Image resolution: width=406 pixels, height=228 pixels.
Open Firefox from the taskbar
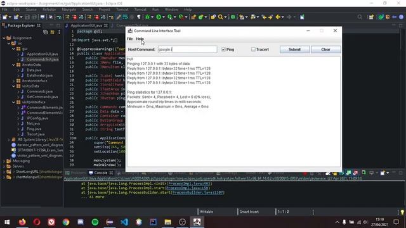22,222
